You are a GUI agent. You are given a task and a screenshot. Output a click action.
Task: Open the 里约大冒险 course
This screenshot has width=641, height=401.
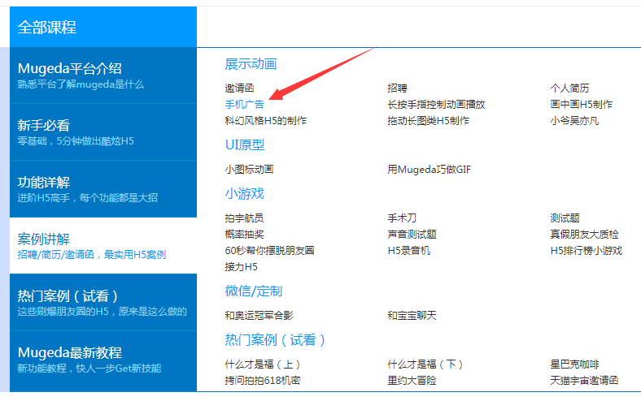(412, 381)
